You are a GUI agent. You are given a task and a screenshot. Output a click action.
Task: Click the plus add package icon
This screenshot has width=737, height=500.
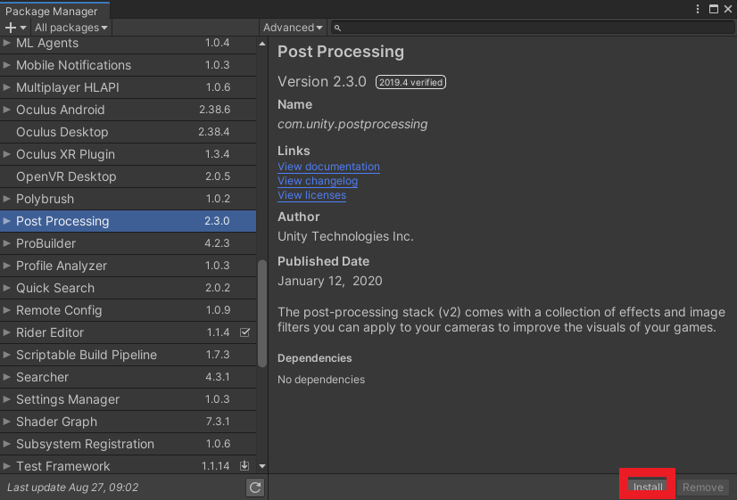(x=13, y=28)
